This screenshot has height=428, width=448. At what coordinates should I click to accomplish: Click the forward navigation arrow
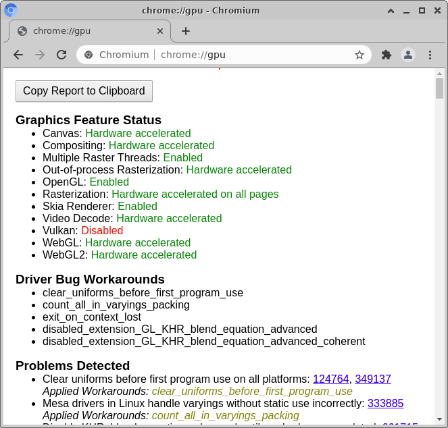click(x=40, y=55)
